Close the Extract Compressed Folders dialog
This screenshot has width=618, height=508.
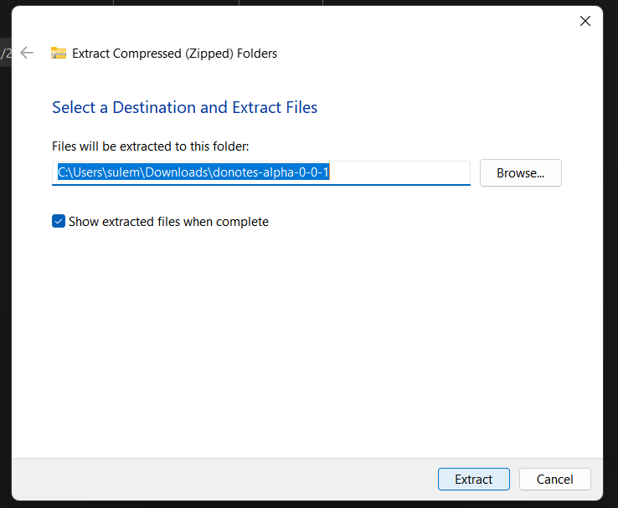[585, 21]
